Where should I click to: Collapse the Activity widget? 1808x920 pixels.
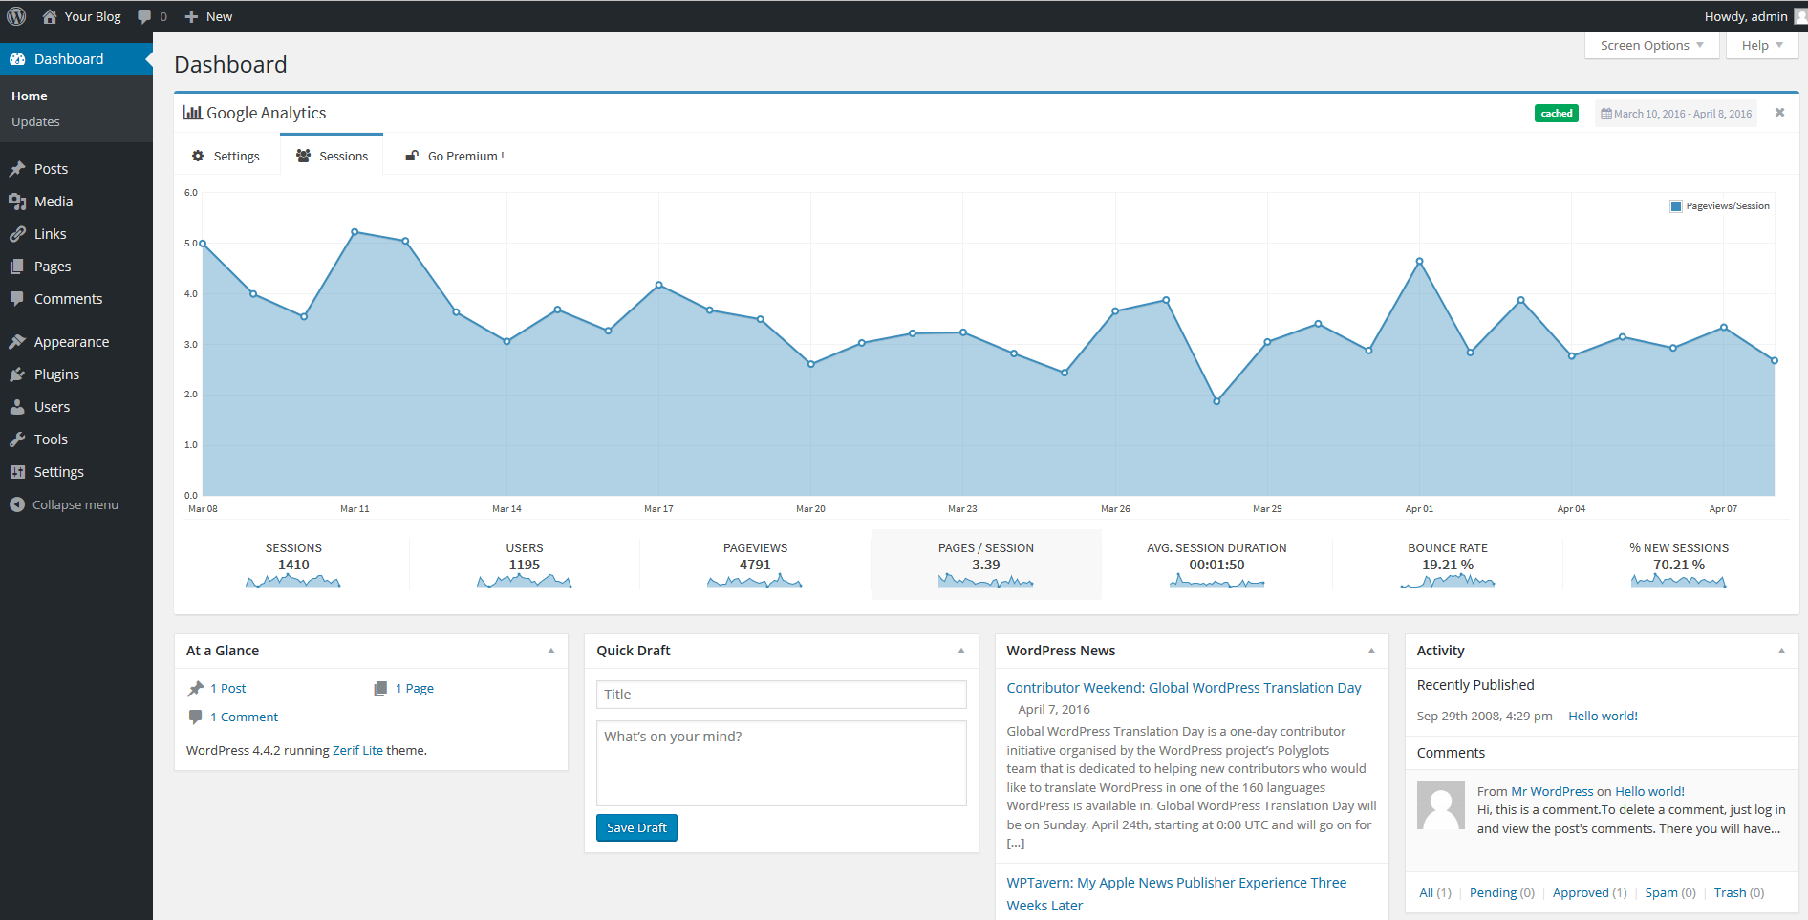point(1781,651)
